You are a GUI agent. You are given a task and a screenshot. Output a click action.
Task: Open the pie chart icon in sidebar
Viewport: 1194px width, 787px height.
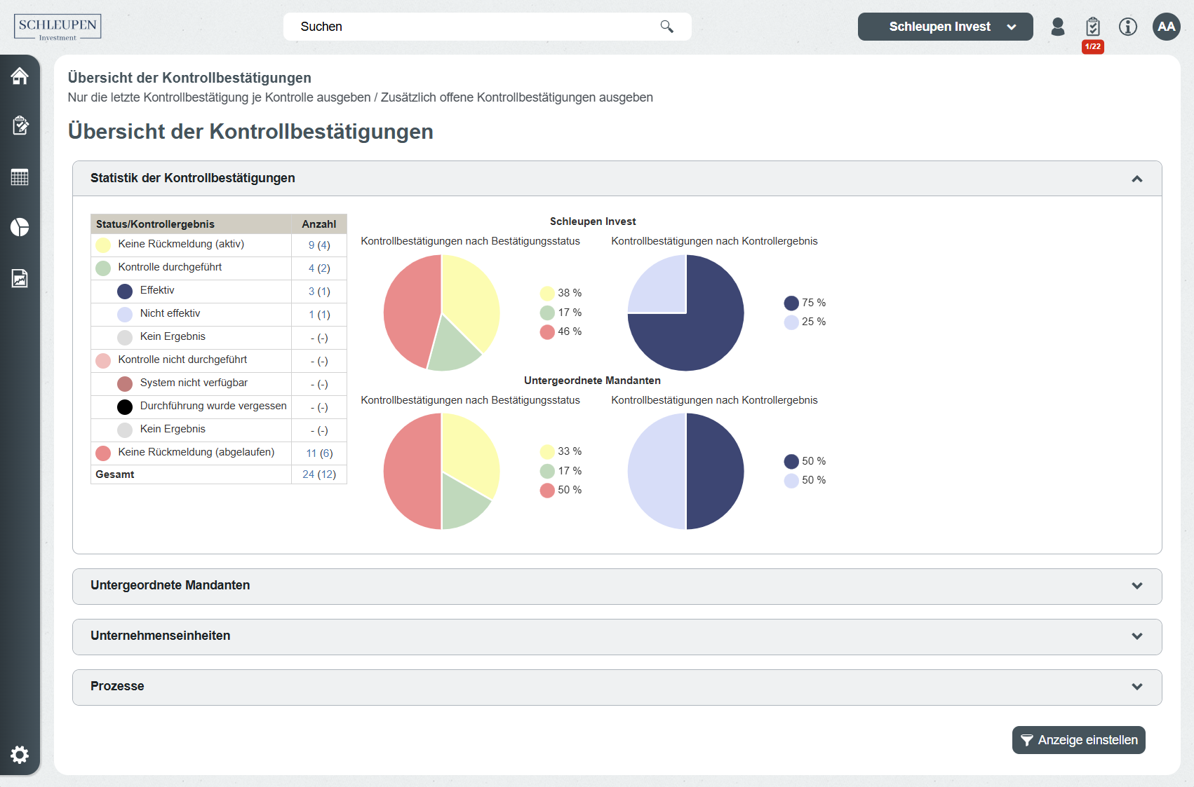tap(20, 227)
